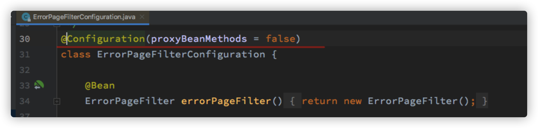The width and height of the screenshot is (538, 128).
Task: Expand the folded opening brace placeholder
Action: pyautogui.click(x=292, y=101)
